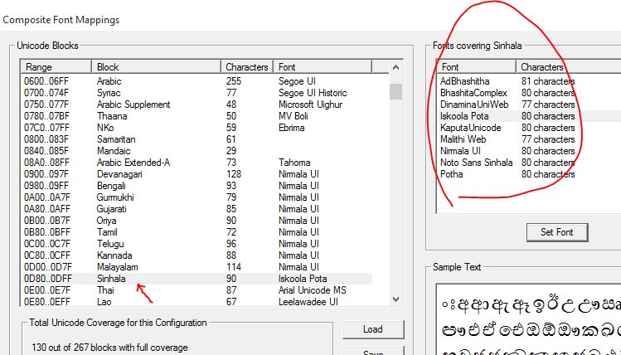Sort Unicode Blocks by Characters column header
Screen dimensions: 621x355
click(247, 67)
